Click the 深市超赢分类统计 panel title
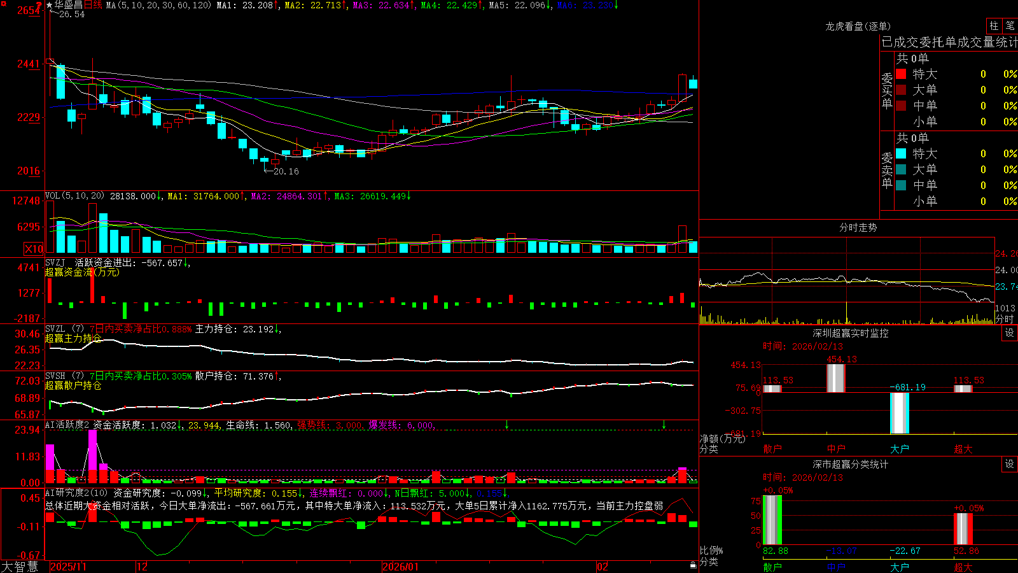The height and width of the screenshot is (573, 1018). (x=850, y=464)
